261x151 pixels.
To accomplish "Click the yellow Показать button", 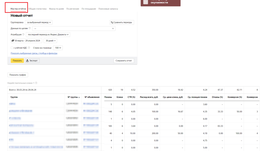I will [x=17, y=61].
